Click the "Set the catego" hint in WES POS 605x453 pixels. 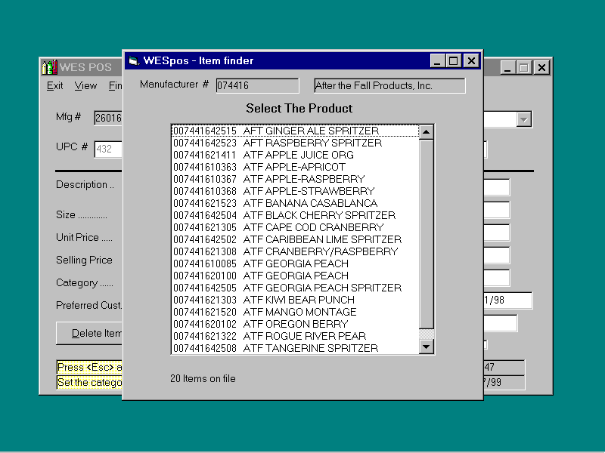[x=89, y=382]
